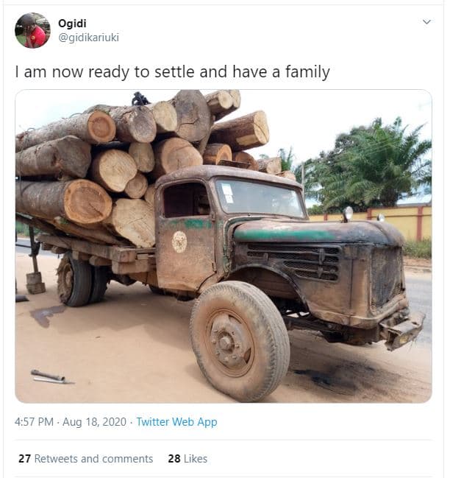Click the truck's front grille
The image size is (450, 478).
(385, 276)
